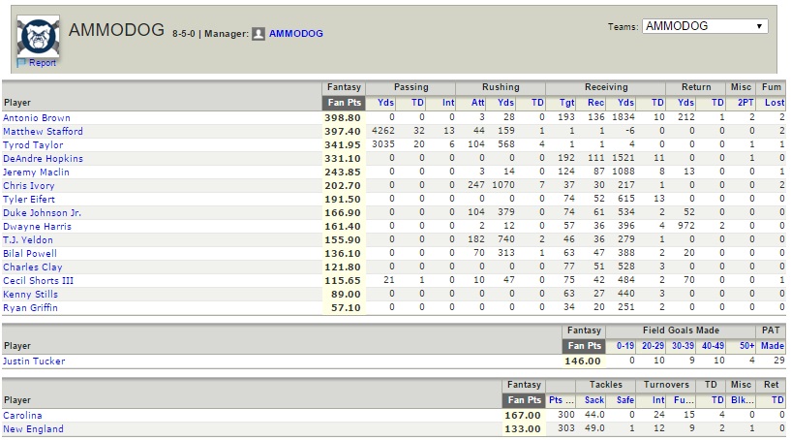
Task: Open Kenny Stills player page
Action: [x=30, y=295]
